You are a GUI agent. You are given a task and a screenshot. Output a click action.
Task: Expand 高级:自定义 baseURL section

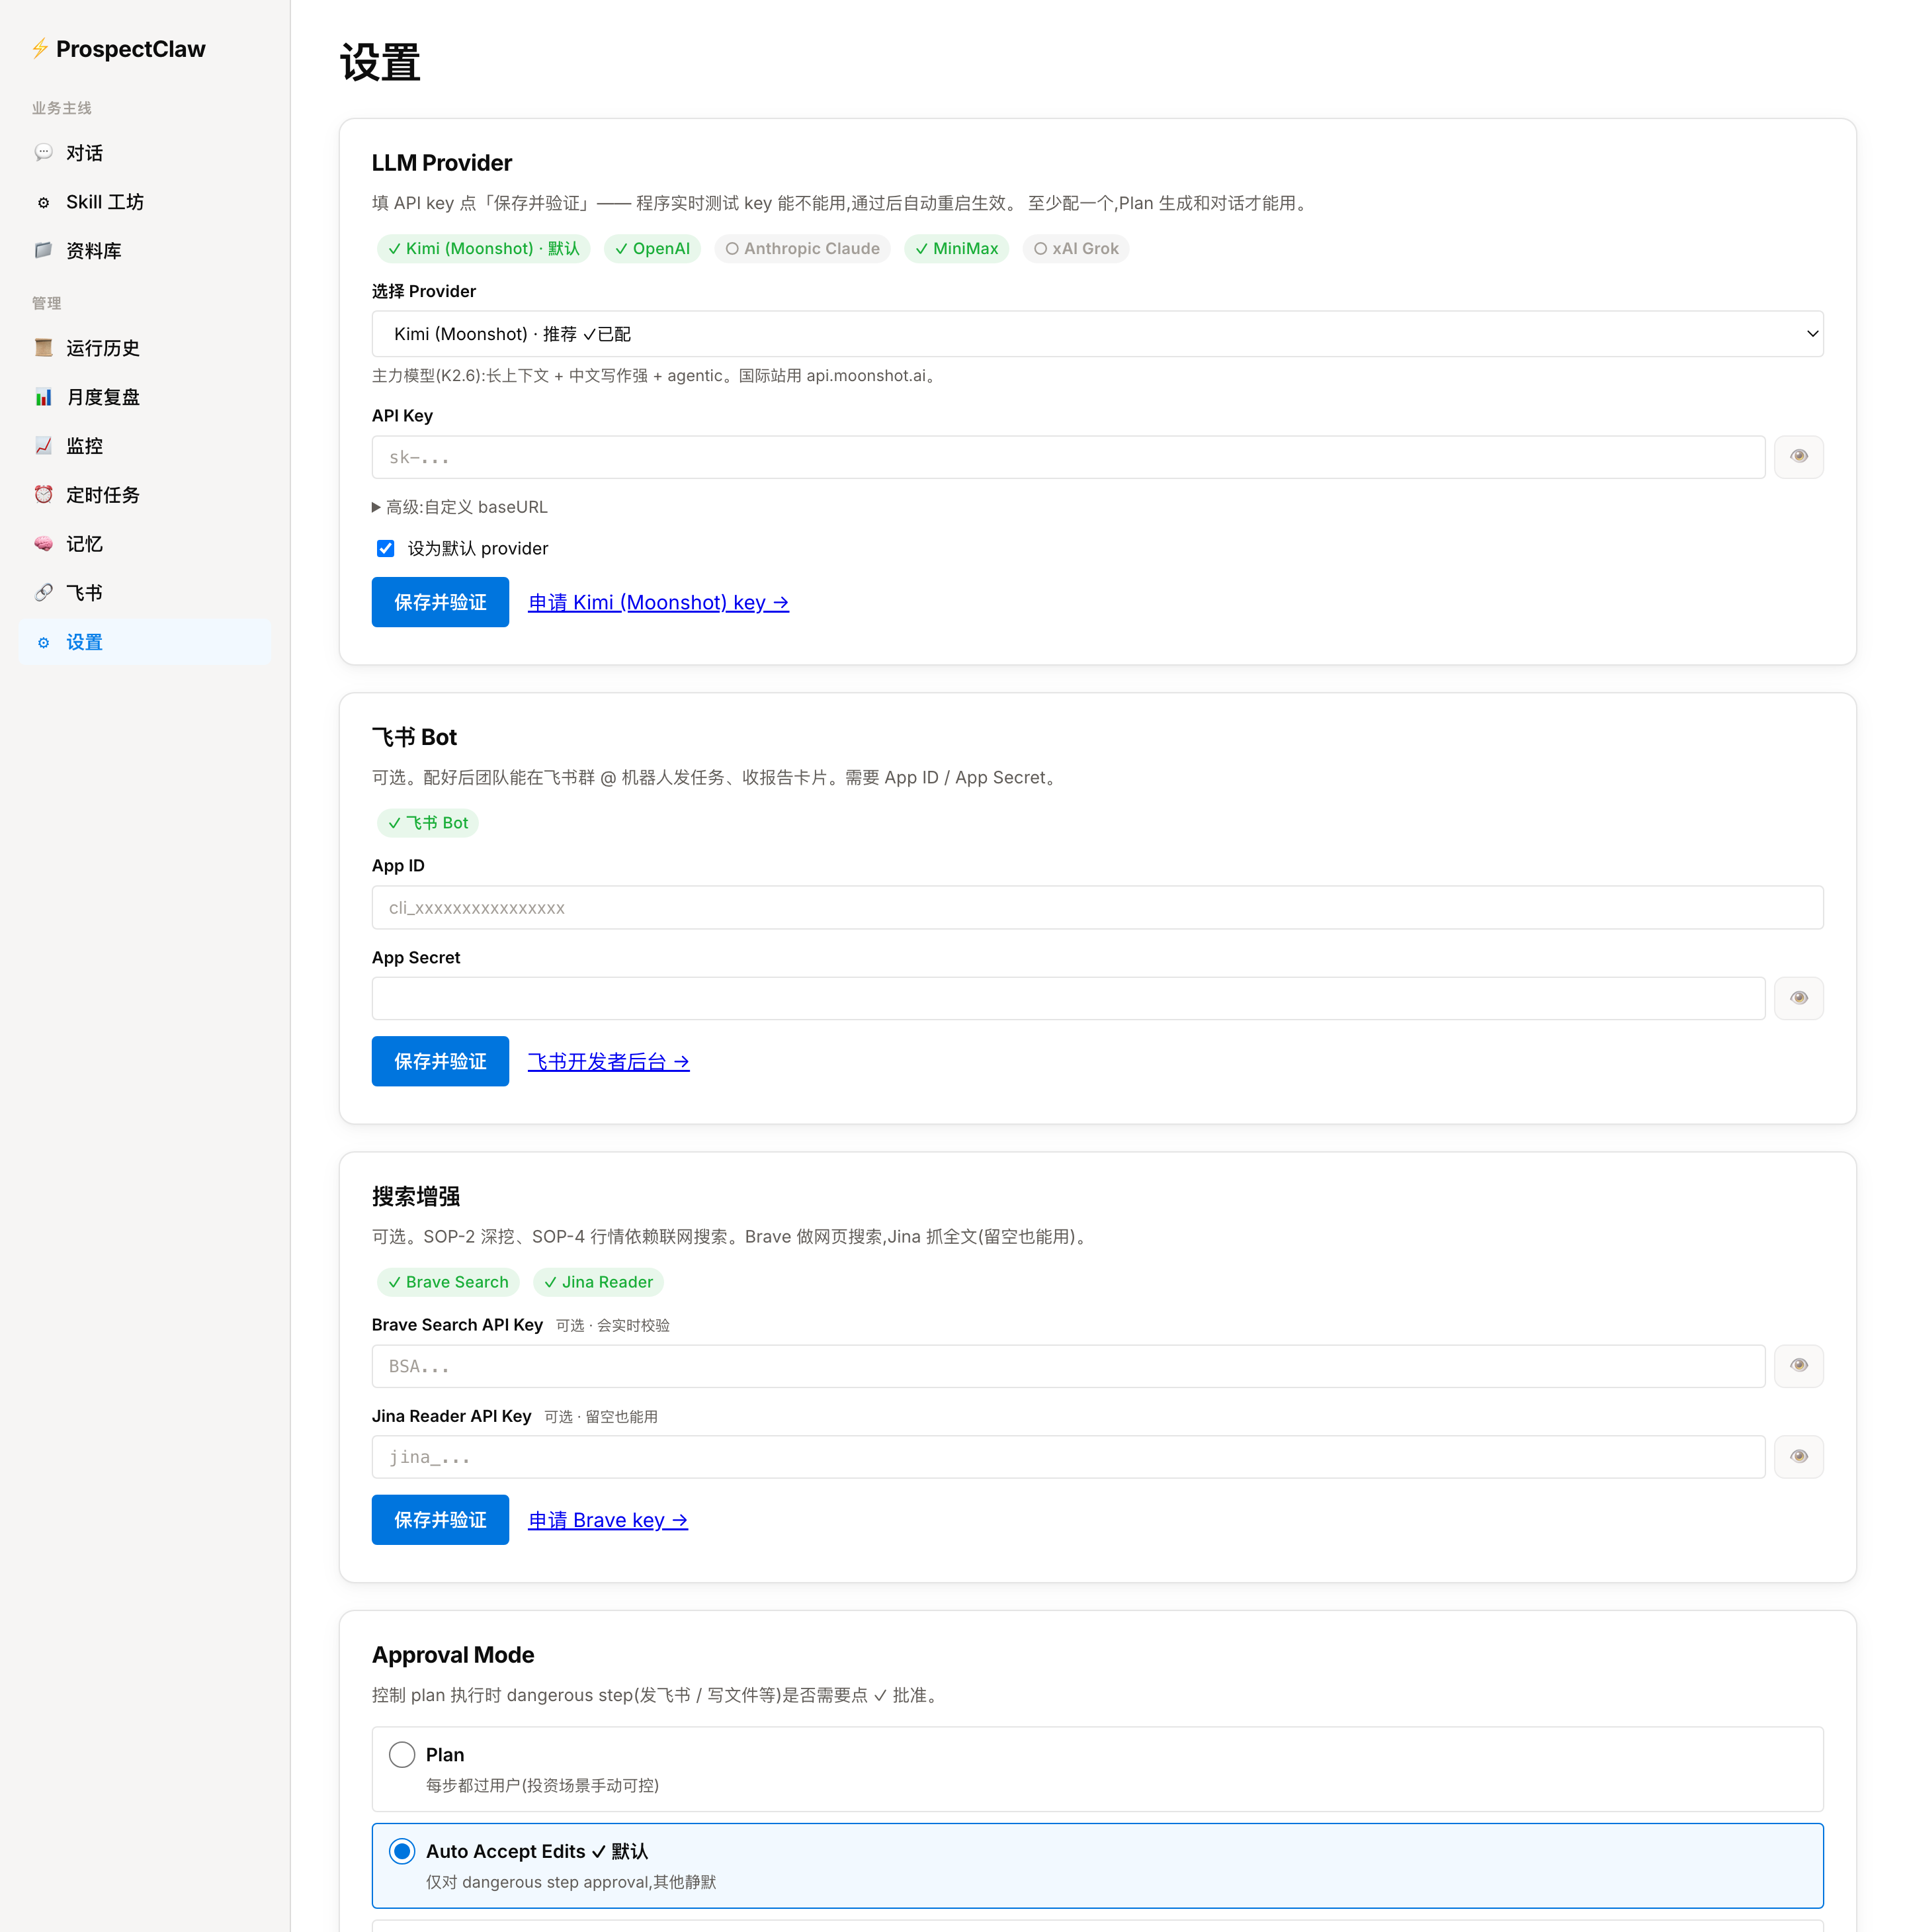[x=460, y=507]
